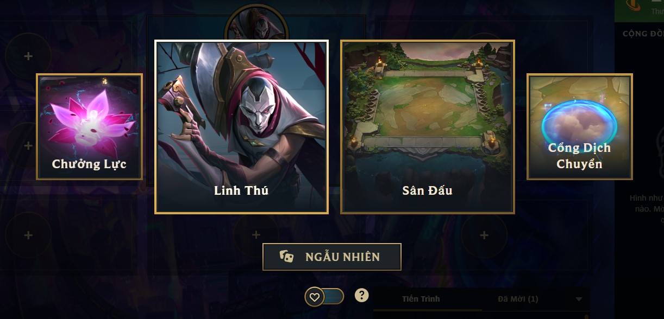Screen dimensions: 664x319
Task: Click the dice icon on Ngẫu Nhiên
Action: coord(286,257)
